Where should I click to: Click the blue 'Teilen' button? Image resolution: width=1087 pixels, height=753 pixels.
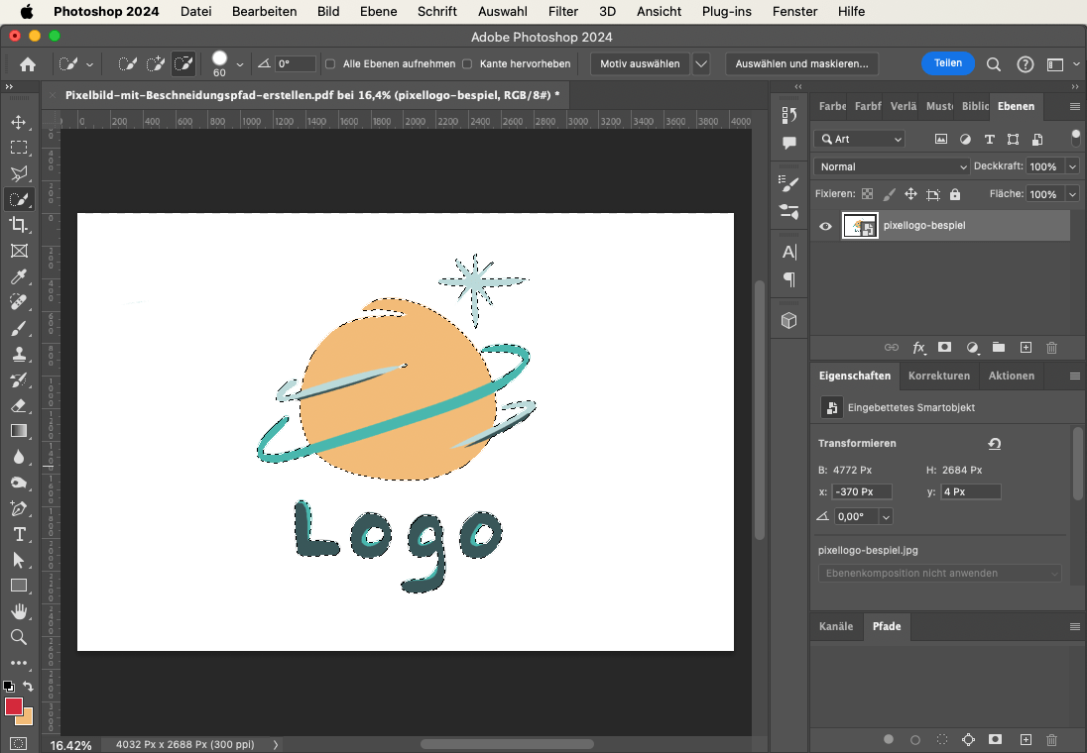947,63
